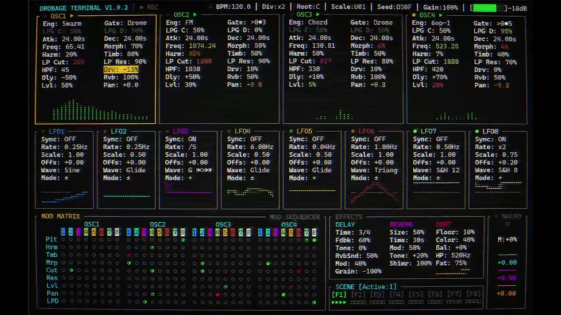Change LFO6 Wave Triang setting
Screen dimensions: 561x315
[374, 170]
